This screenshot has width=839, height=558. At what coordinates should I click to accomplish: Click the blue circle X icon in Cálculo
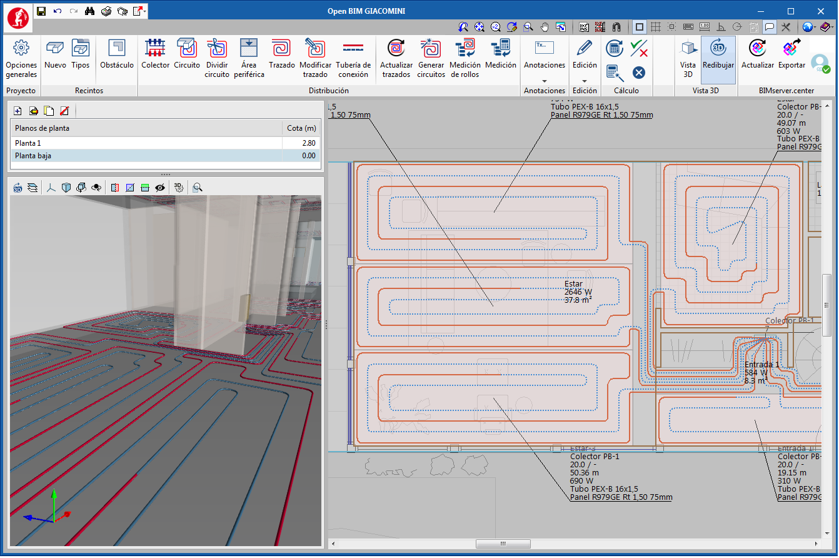coord(638,73)
